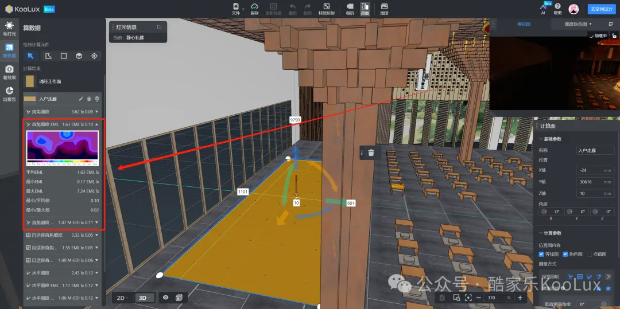620x309 pixels.
Task: Collapse the 基础参数 section
Action: point(540,139)
